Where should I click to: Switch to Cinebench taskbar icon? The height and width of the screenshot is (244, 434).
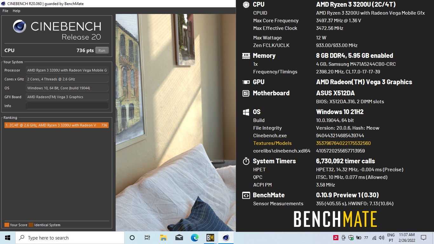pyautogui.click(x=226, y=238)
